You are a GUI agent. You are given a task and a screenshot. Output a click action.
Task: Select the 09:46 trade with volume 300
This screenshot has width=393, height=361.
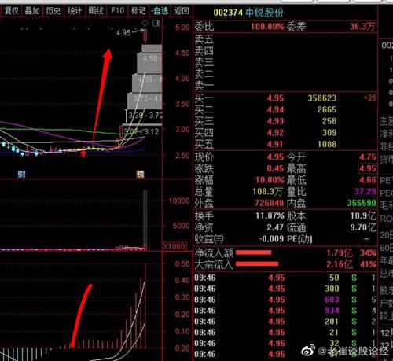[285, 289]
